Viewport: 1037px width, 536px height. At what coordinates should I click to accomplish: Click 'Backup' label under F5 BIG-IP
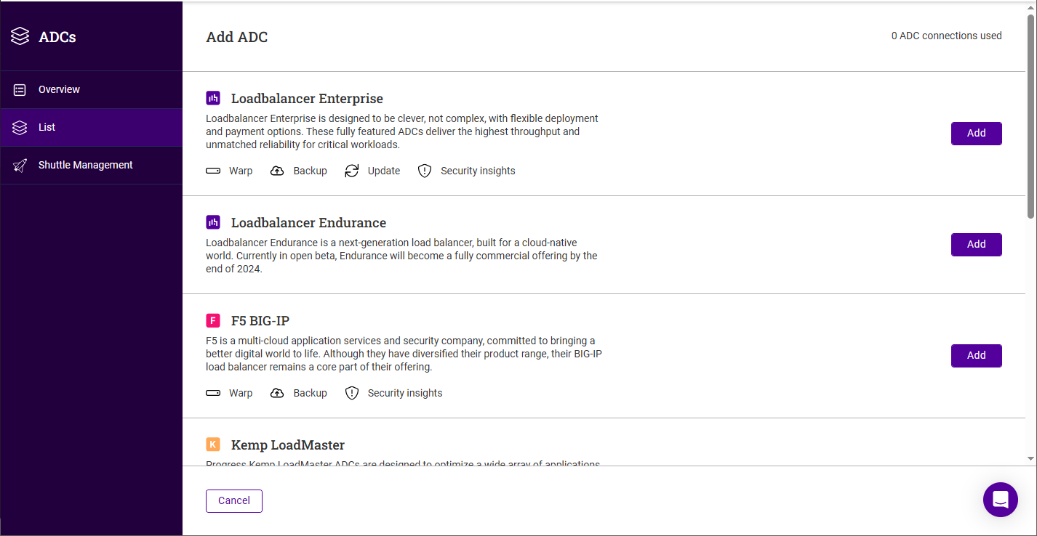point(311,393)
